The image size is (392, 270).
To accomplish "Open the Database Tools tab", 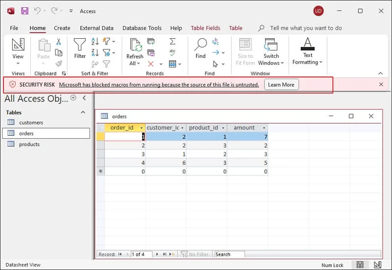I will (x=142, y=28).
